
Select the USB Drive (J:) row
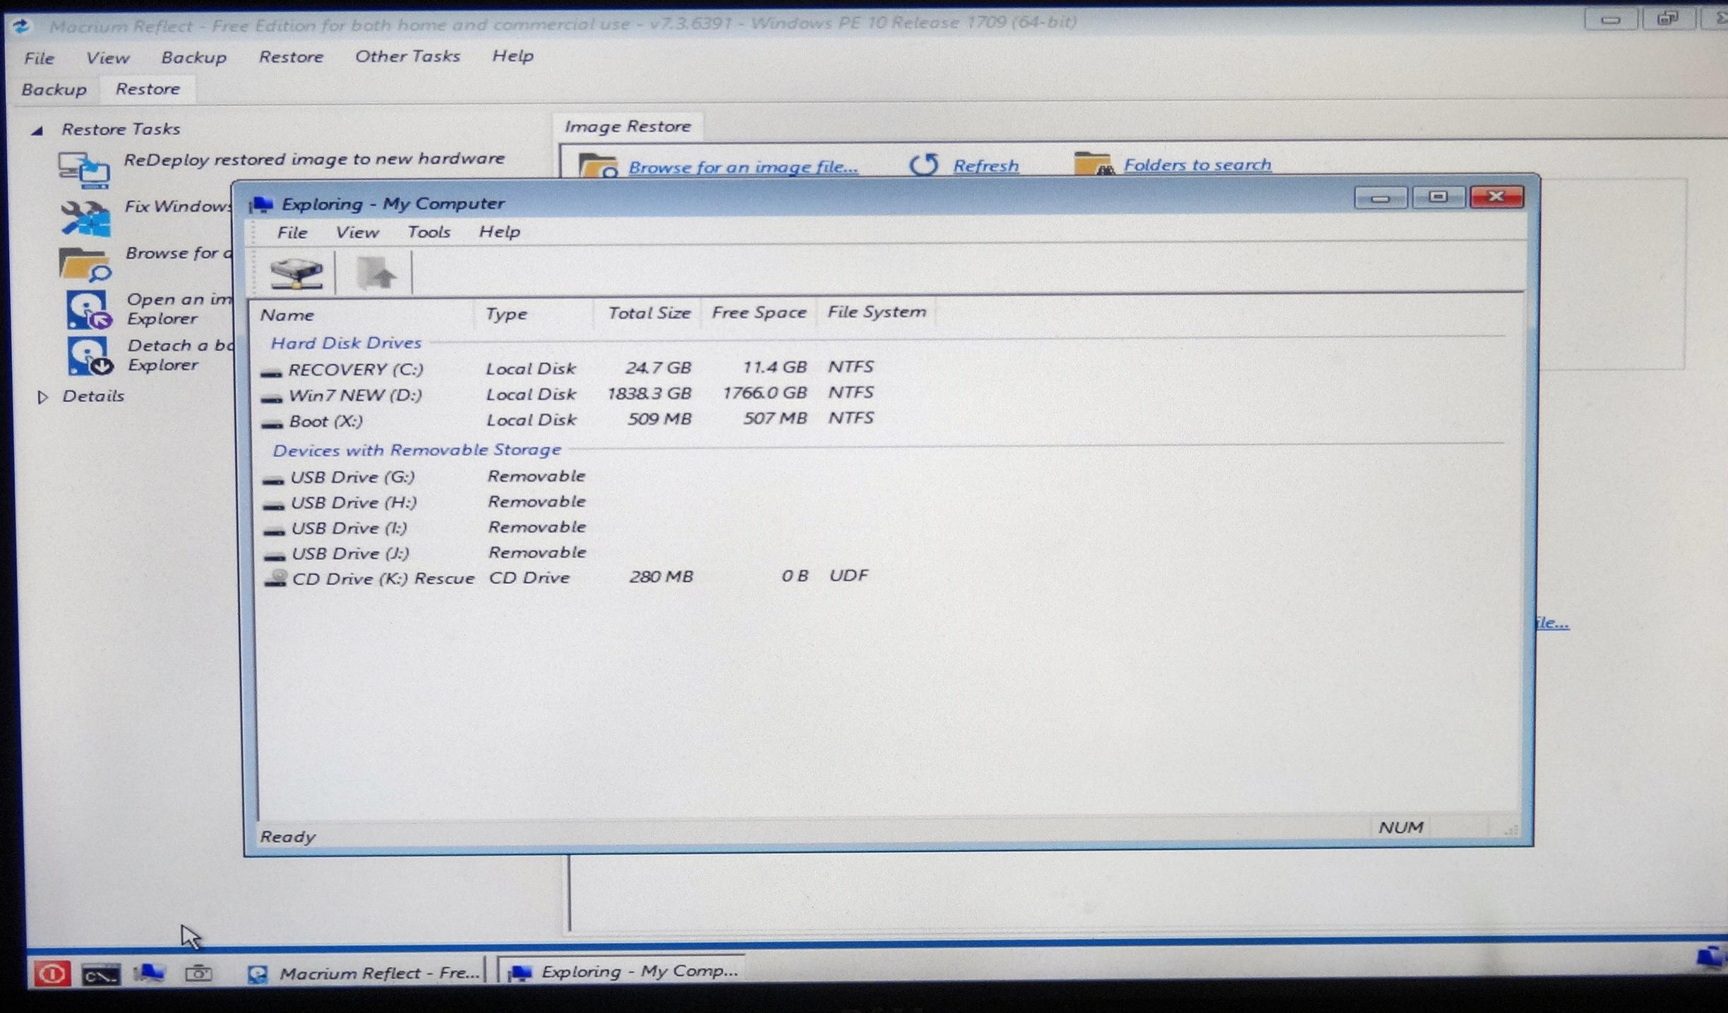(424, 553)
